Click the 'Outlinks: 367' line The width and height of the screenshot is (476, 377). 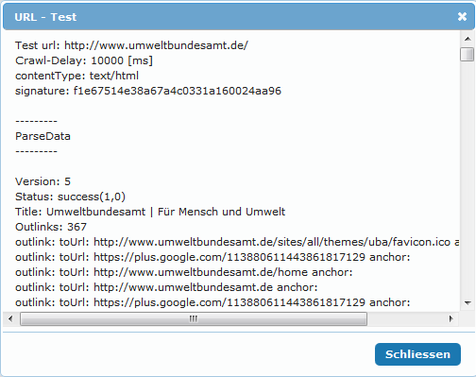[51, 227]
